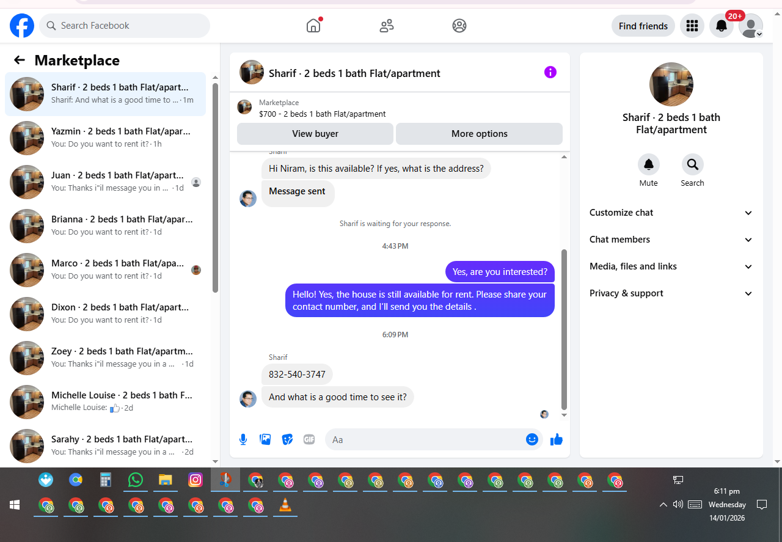Expand the Customize chat section
Image resolution: width=782 pixels, height=542 pixels.
pos(671,213)
